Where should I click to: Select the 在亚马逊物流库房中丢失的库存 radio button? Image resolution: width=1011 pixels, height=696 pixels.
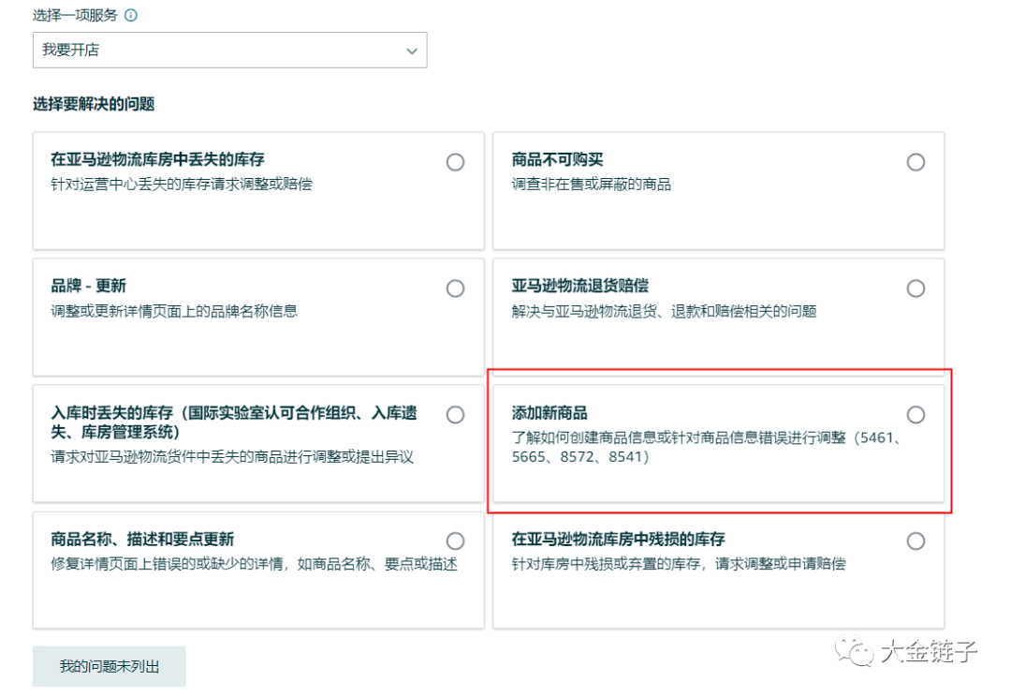[455, 162]
